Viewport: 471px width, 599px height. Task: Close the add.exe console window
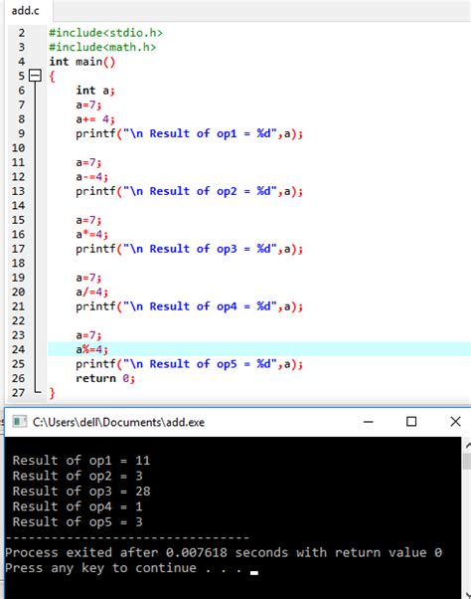click(x=455, y=422)
